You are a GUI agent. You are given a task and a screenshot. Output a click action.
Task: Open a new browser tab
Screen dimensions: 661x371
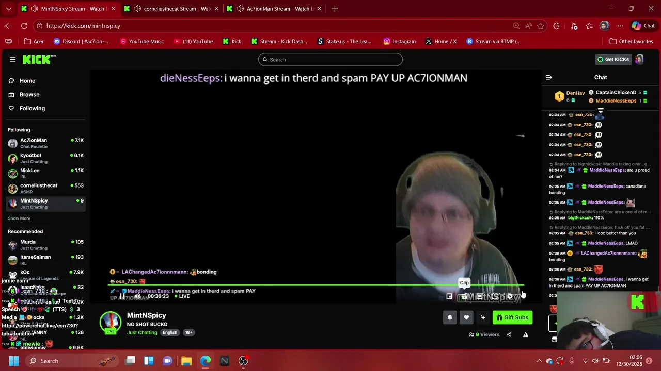(335, 9)
